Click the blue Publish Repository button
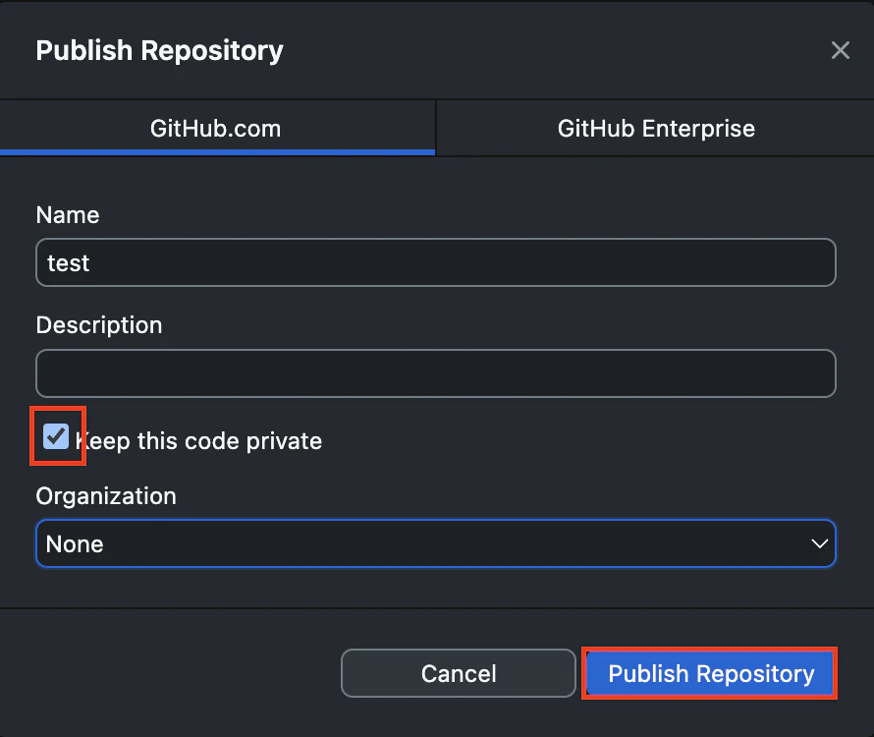The height and width of the screenshot is (737, 874). pos(710,673)
